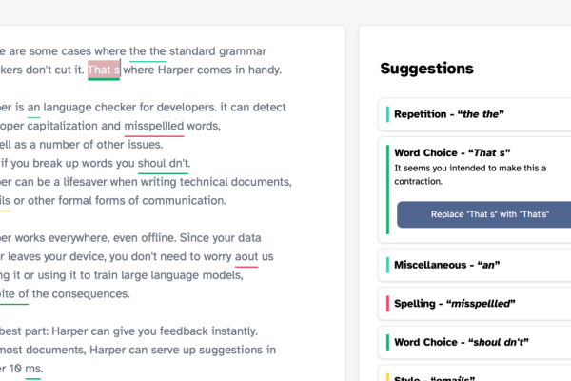Viewport: 571px width, 381px height.
Task: Click the line "ell as a number of other issues."
Action: click(x=82, y=145)
